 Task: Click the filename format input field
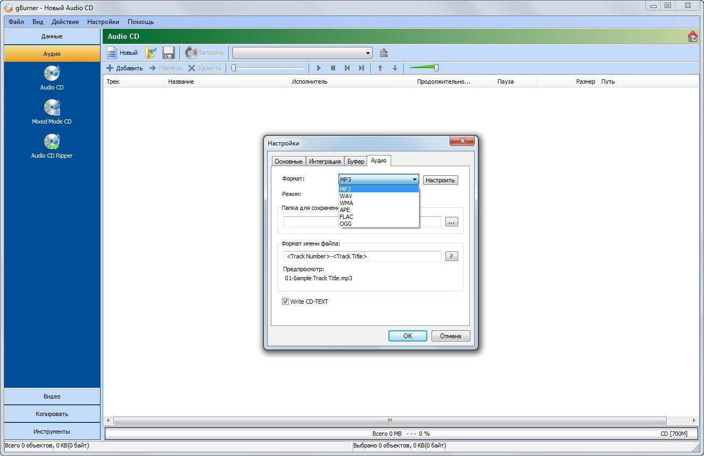(362, 256)
